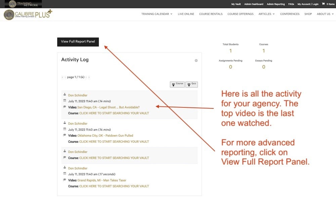Click Essays Pending count
Screen dimensions: 336x199
[x=263, y=67]
